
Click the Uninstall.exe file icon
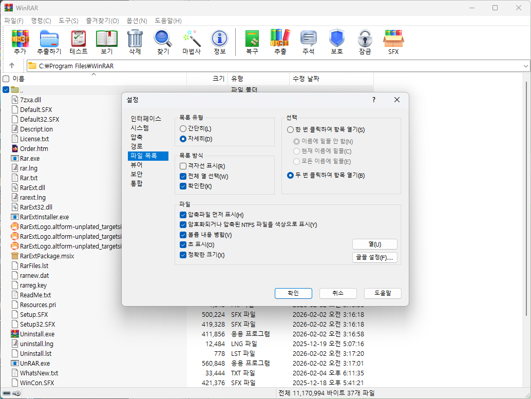pos(15,334)
